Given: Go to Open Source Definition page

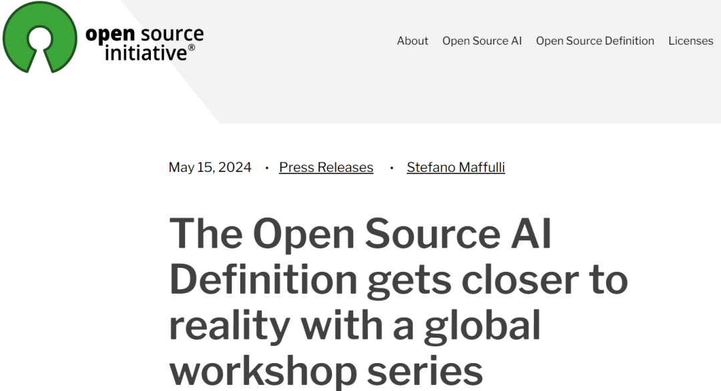Looking at the screenshot, I should (595, 41).
